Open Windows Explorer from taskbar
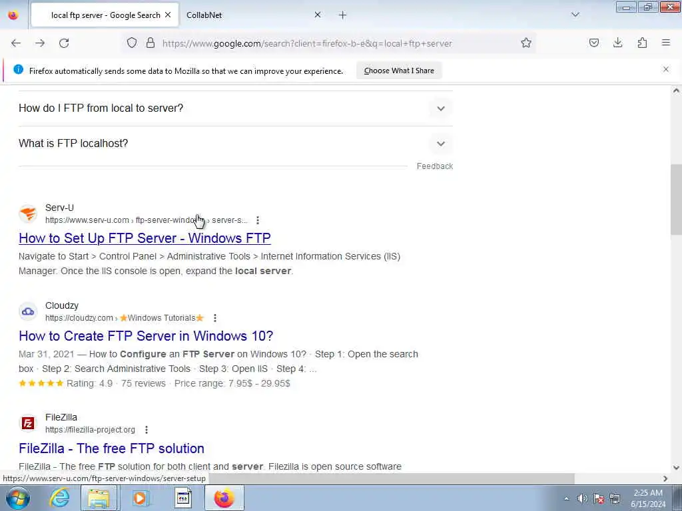Screen dimensions: 682x511 (x=99, y=498)
